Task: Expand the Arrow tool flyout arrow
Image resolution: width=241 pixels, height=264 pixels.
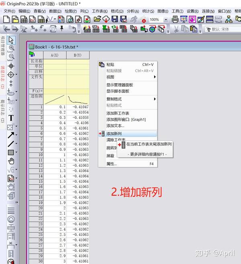Action: tap(16, 135)
